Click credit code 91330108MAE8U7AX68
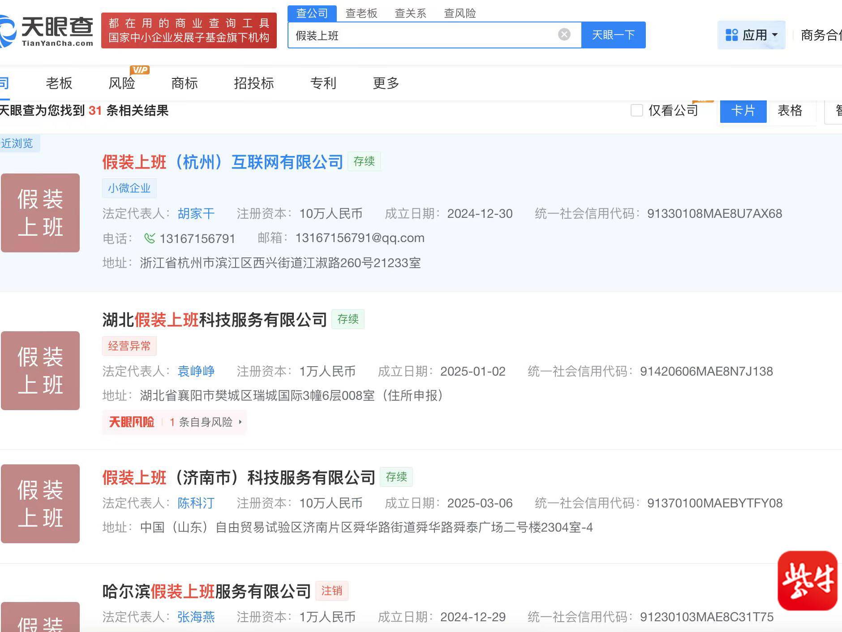842x632 pixels. pos(715,213)
